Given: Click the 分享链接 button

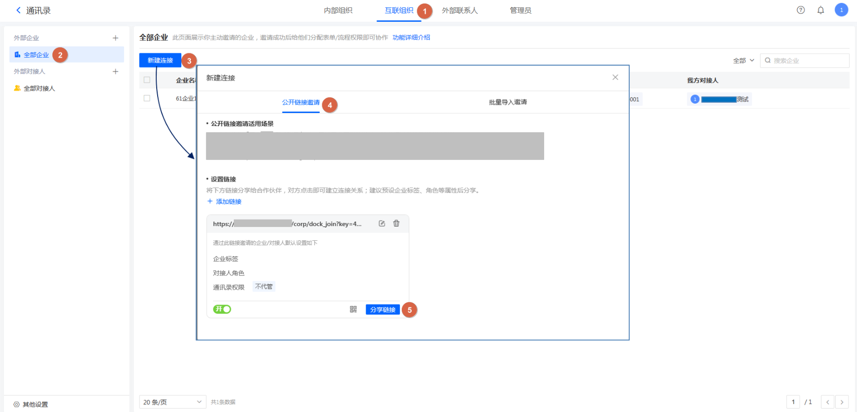Looking at the screenshot, I should tap(383, 309).
